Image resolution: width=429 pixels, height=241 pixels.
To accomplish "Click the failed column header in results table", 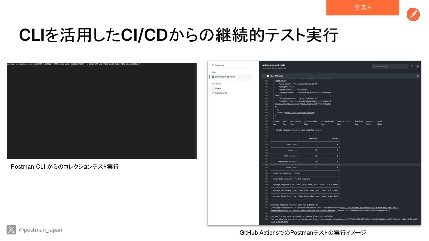I will point(335,139).
